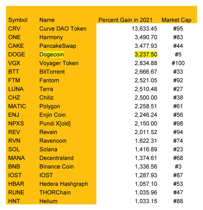
Task: Click the Symbol column header
Action: 18,20
